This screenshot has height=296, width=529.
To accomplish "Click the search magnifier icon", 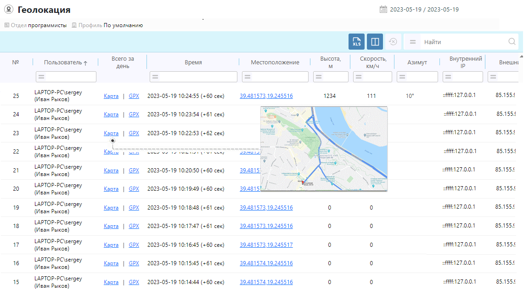I will pos(512,42).
